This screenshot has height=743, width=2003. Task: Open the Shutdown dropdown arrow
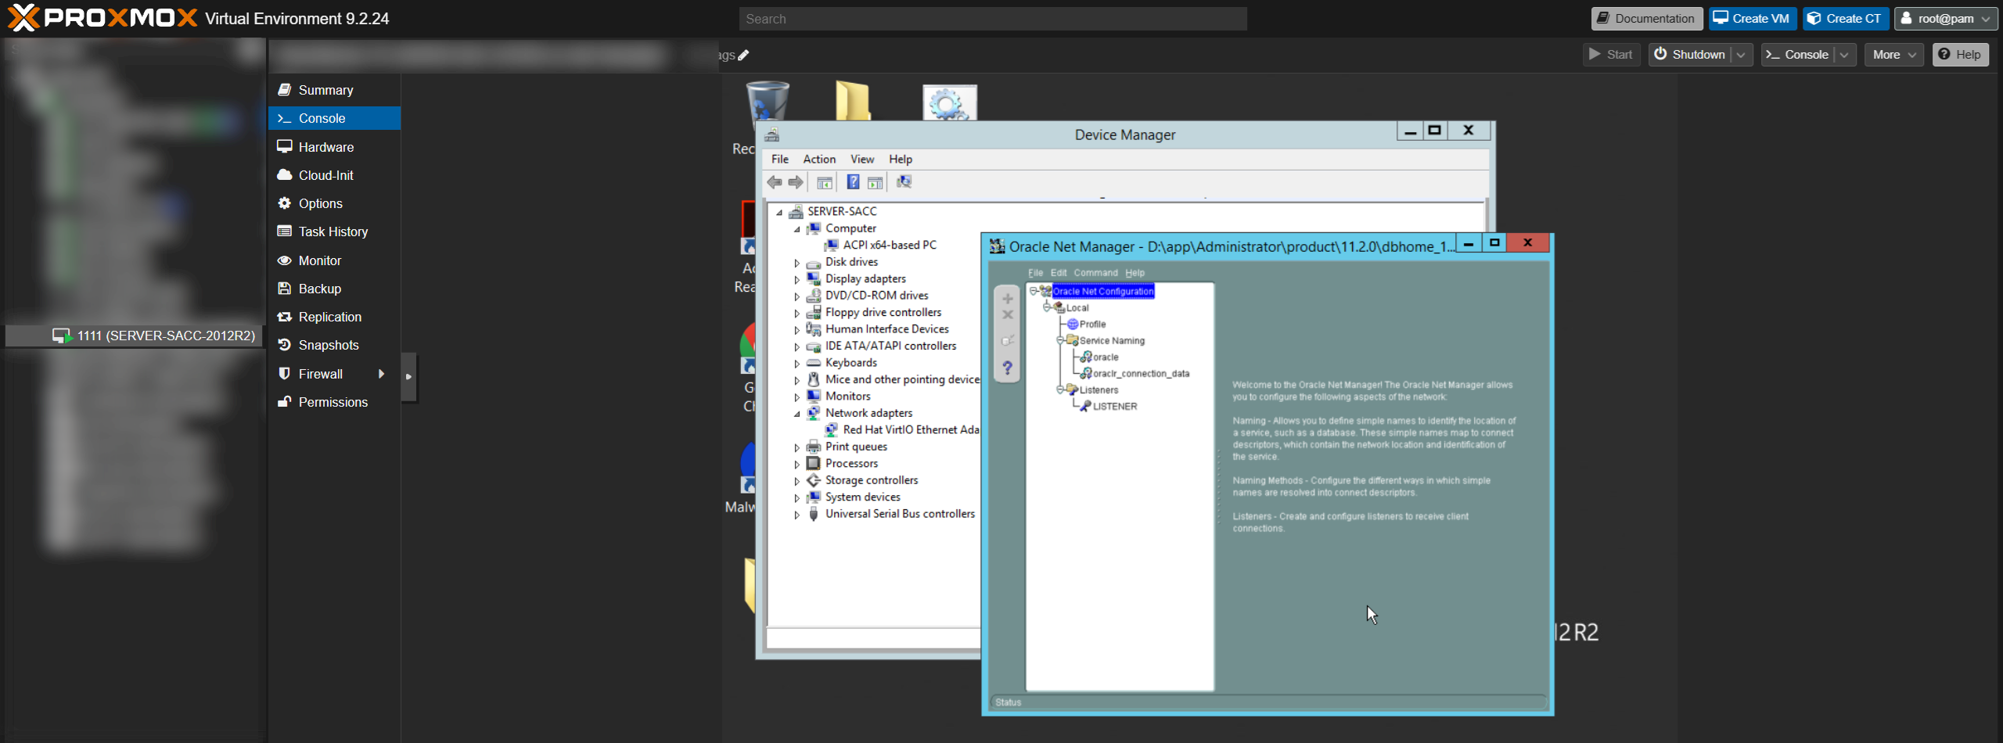coord(1741,55)
